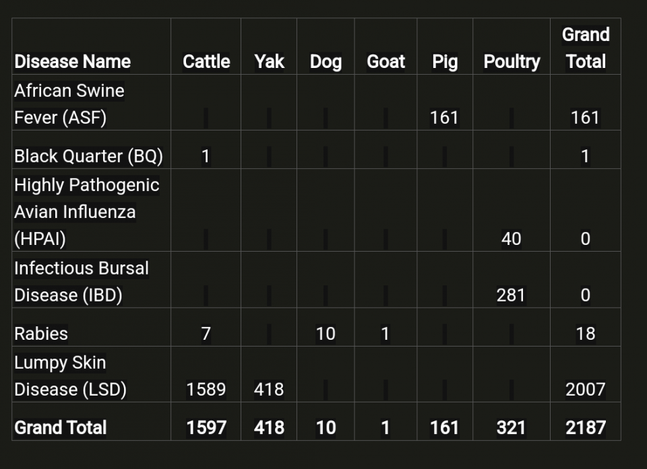The height and width of the screenshot is (469, 647).
Task: Click the Lumpy Skin Disease (LSD) label
Action: pos(70,375)
